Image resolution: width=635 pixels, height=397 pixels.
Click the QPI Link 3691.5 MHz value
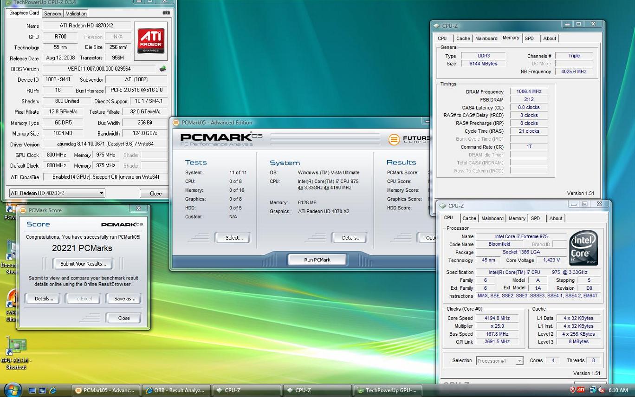[x=497, y=341]
